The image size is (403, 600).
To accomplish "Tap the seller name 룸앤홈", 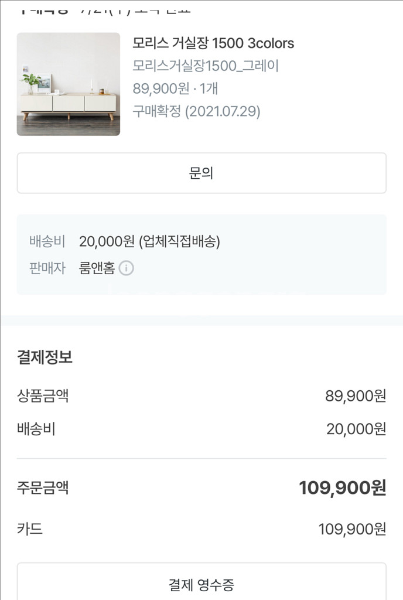I will coord(97,268).
